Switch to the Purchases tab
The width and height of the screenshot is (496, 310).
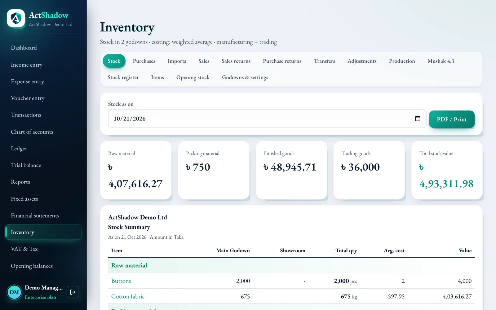coord(144,61)
